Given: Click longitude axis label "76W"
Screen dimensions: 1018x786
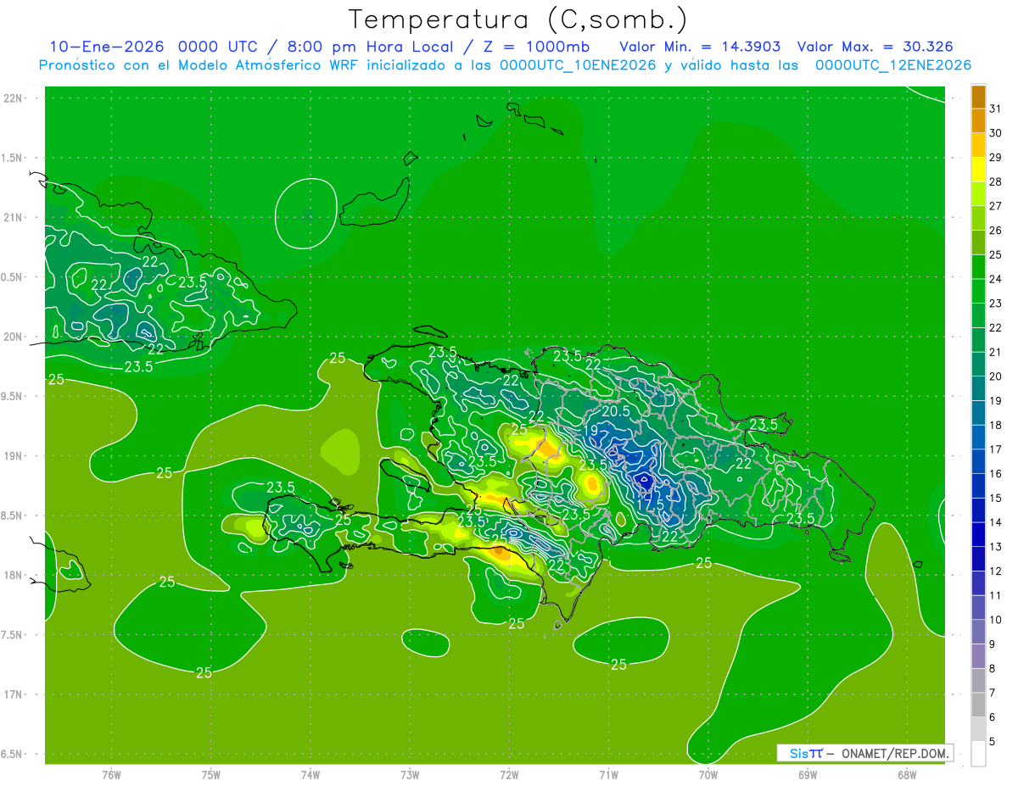Looking at the screenshot, I should click(111, 774).
